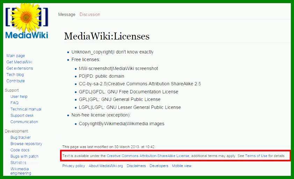Click 'Non-free license (exception):' item
294x179 pixels.
101,115
